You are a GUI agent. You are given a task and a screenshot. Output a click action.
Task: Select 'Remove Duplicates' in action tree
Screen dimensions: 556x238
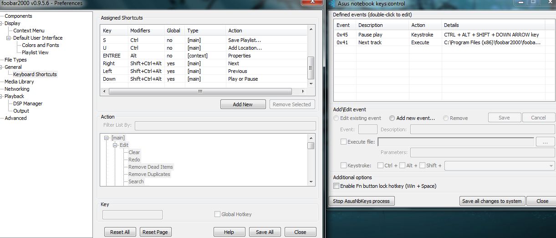click(x=149, y=174)
